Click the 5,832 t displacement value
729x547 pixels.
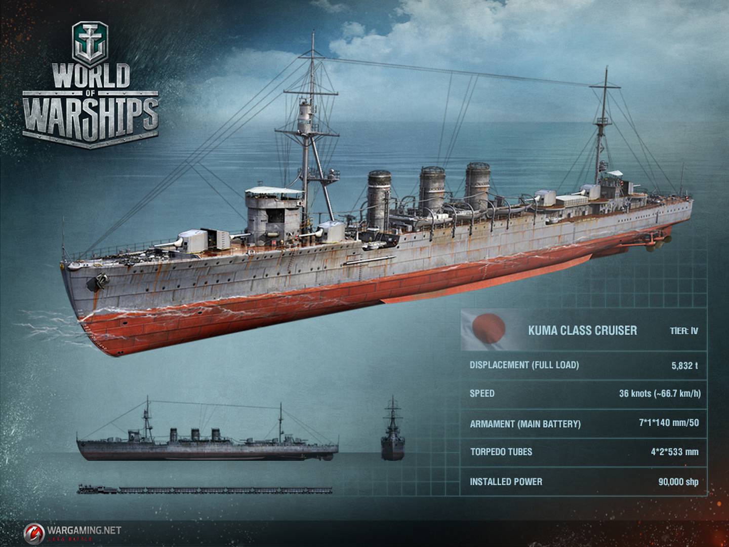pos(685,365)
